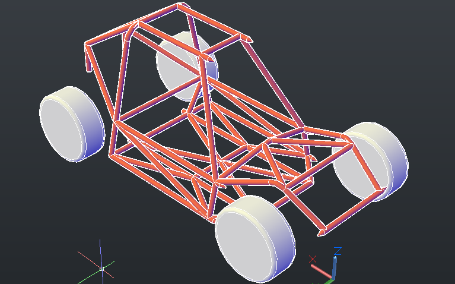Click the red 'X' label of UCS icon
Viewport: 455px width, 284px height.
313,258
